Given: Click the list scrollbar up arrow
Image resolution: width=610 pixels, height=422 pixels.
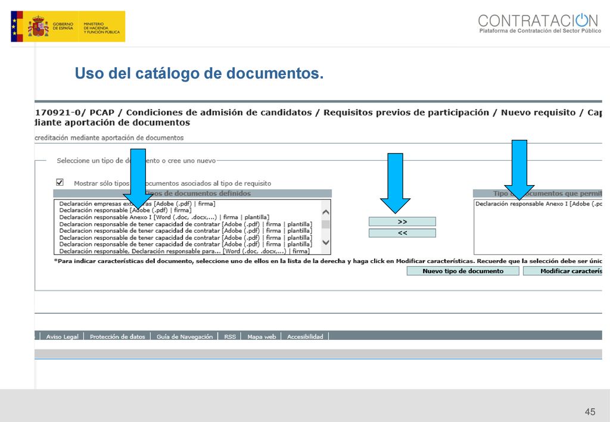Looking at the screenshot, I should 326,212.
